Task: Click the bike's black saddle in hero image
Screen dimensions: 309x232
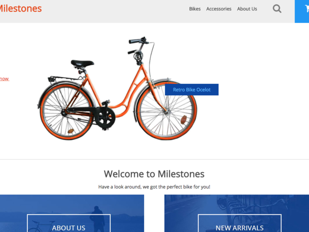Action: pos(82,63)
